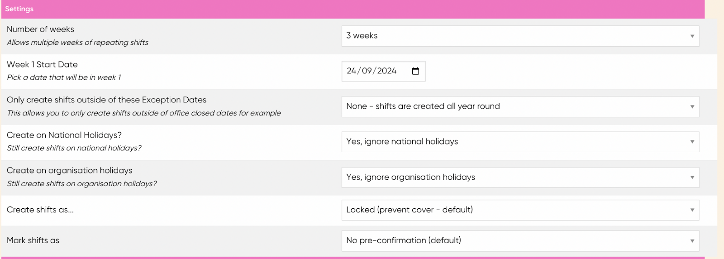
Task: Click arrow icon on organisation holidays select
Action: click(692, 177)
